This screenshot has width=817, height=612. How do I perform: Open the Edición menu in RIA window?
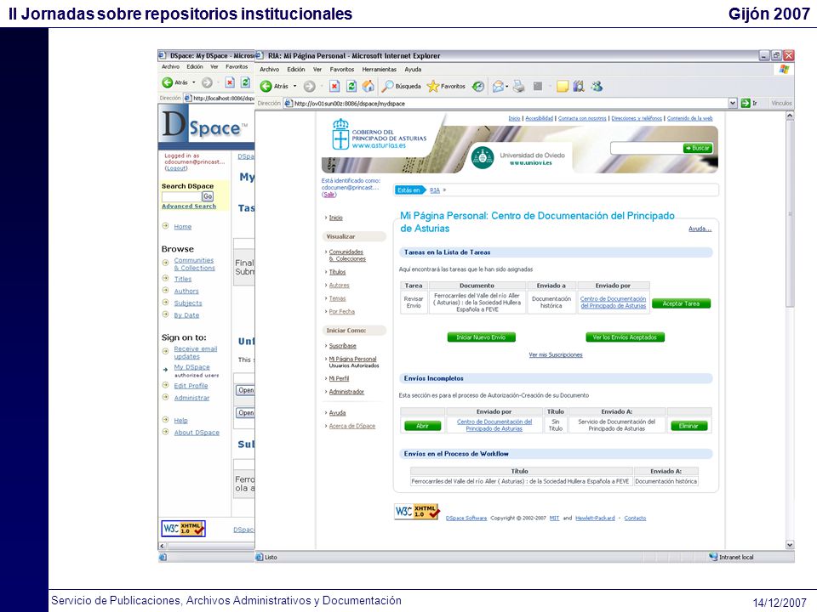coord(296,69)
